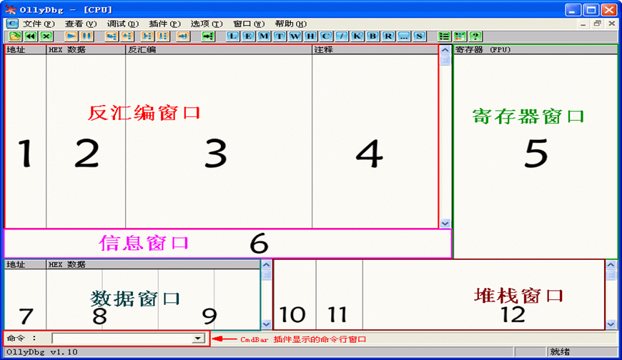Viewport: 622px width, 360px height.
Task: Click the 注释 column header
Action: tap(375, 49)
